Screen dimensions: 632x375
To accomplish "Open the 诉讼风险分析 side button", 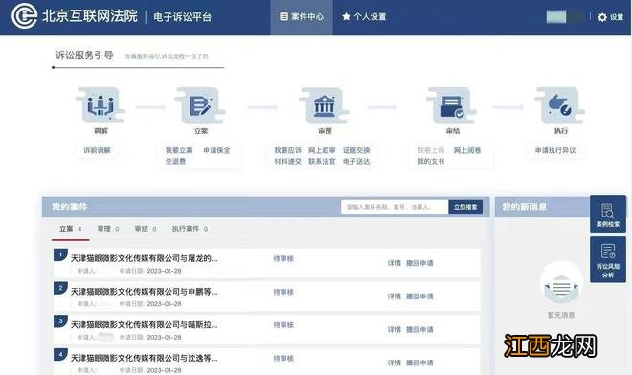I will (608, 259).
